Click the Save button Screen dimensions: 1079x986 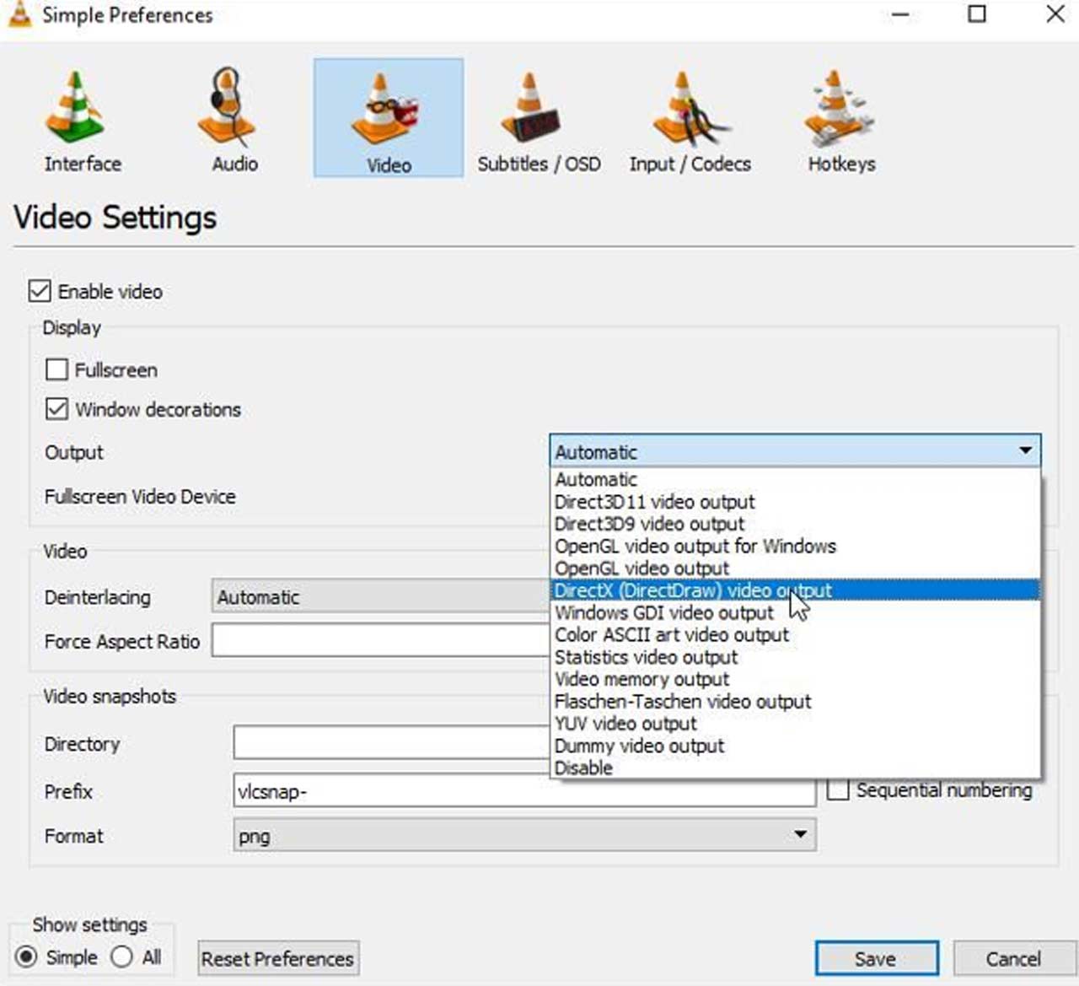pos(876,959)
